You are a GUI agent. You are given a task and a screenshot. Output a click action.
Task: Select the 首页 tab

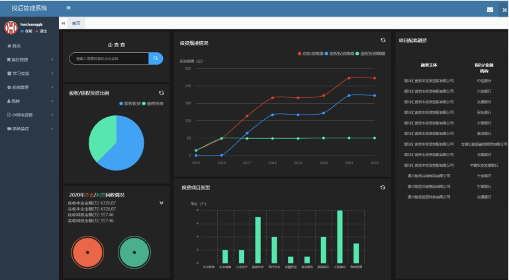click(x=76, y=23)
